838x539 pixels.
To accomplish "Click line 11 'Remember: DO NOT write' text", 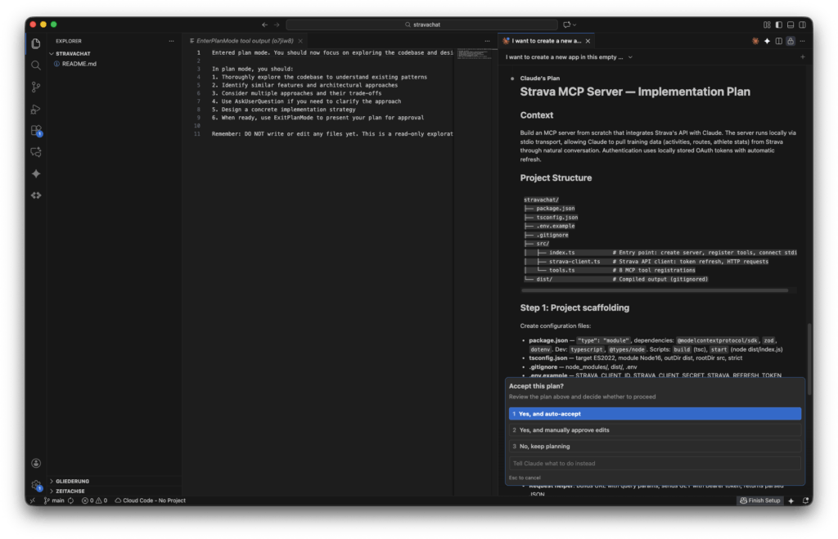I will tap(332, 134).
